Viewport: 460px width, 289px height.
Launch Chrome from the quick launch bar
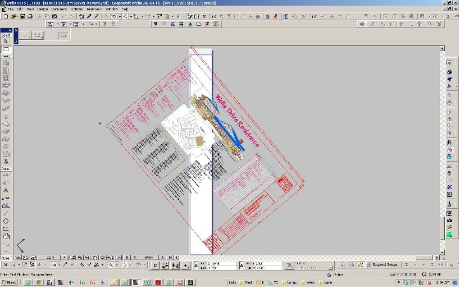point(38,283)
